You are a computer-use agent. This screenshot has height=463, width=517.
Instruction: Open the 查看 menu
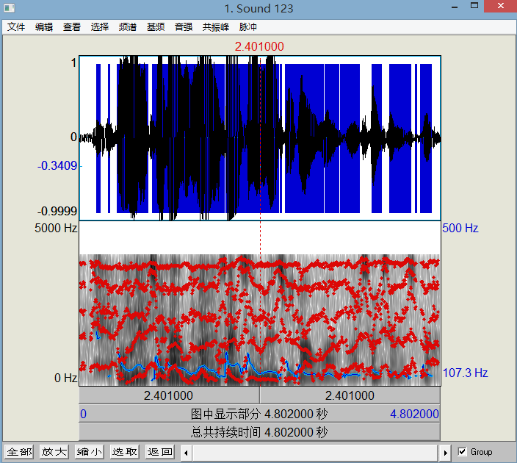(72, 26)
